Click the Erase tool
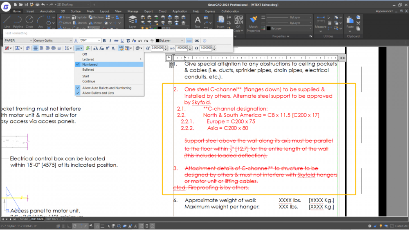This screenshot has height=230, width=409. tap(64, 18)
